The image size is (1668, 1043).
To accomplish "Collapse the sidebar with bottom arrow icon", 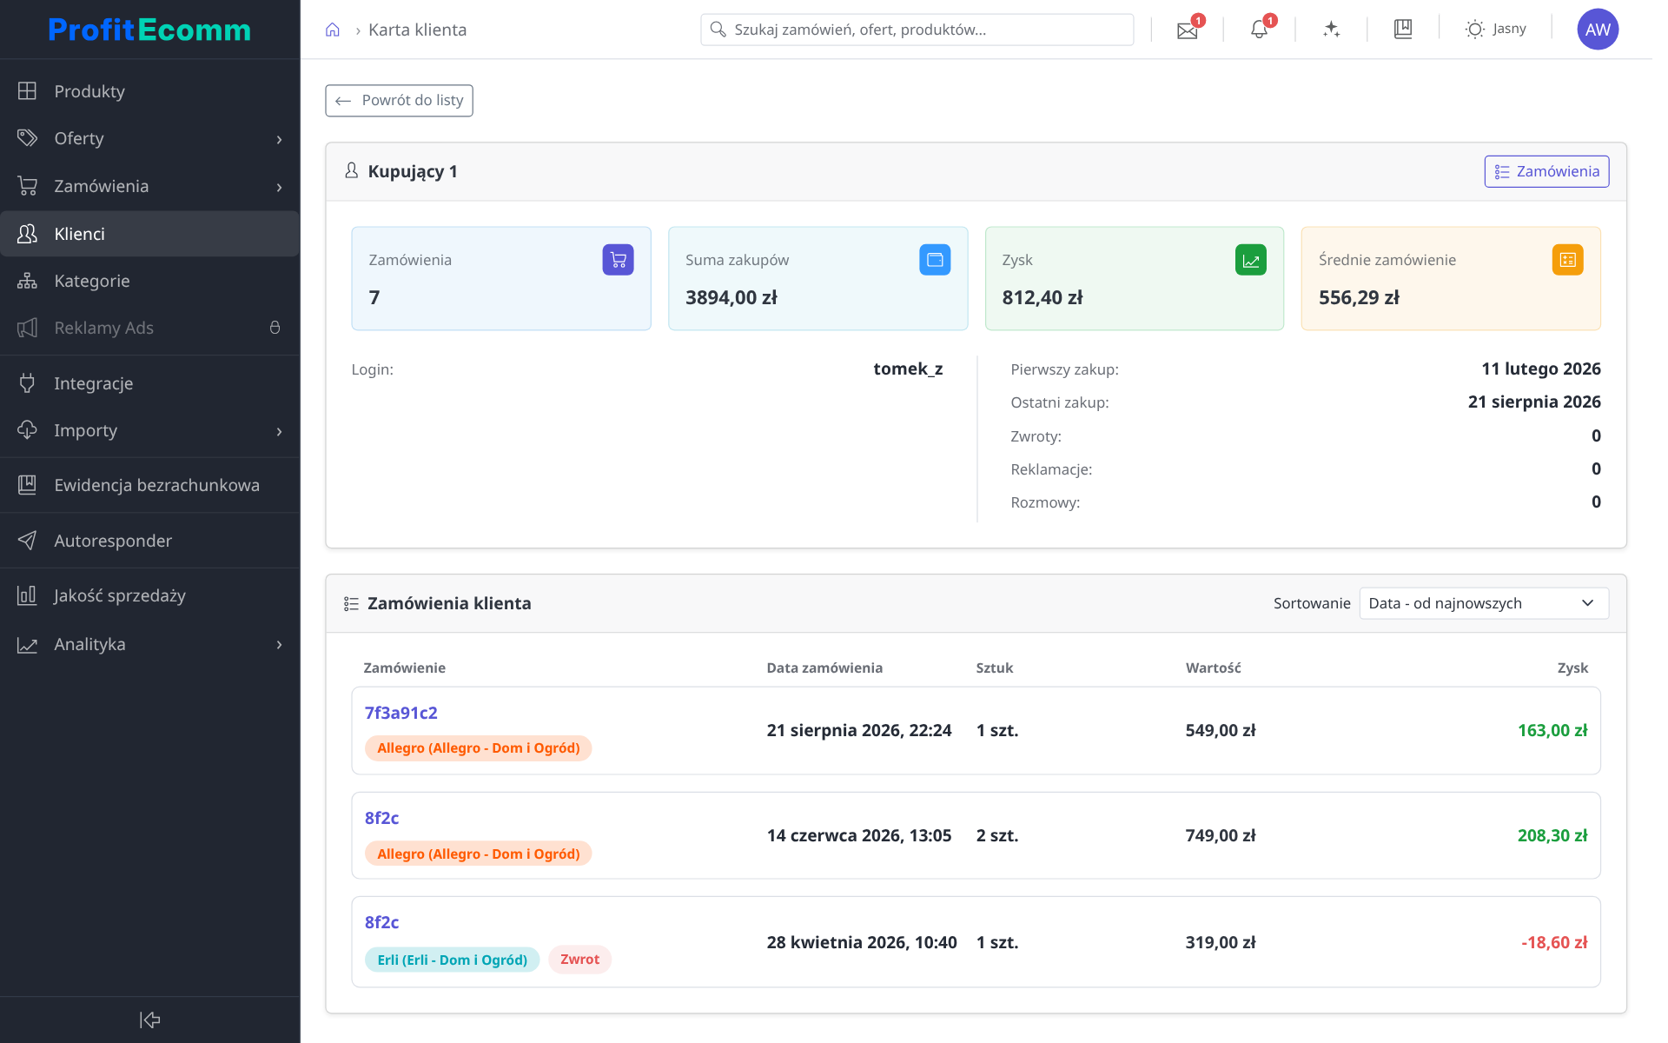I will pos(149,1020).
